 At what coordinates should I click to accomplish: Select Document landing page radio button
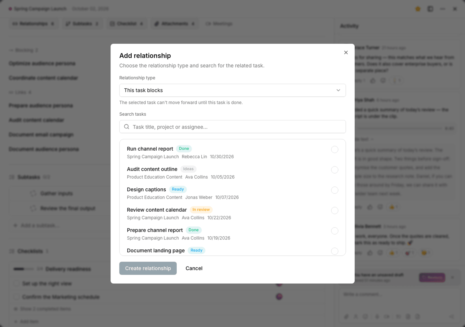coord(335,251)
